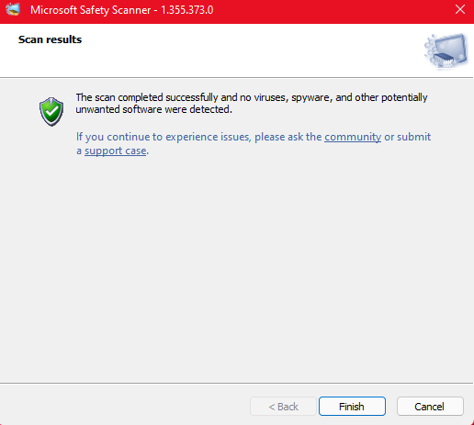Click the 'or submit' text after community
Image resolution: width=474 pixels, height=425 pixels.
pos(408,137)
